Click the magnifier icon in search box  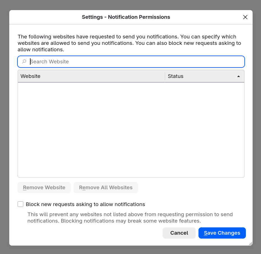(24, 62)
